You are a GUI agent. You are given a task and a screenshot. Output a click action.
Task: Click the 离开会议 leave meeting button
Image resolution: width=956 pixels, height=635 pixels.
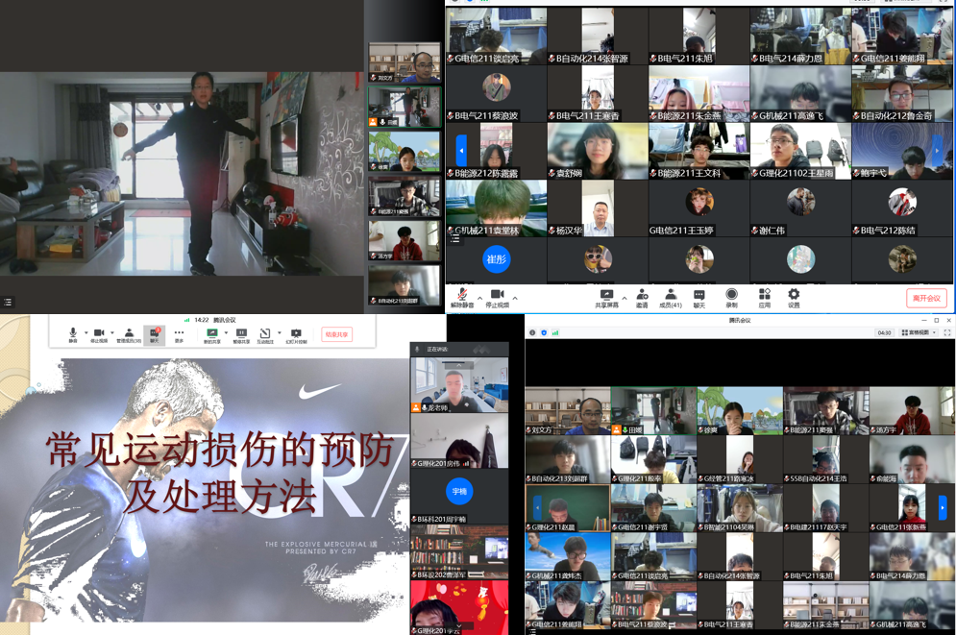tap(926, 299)
